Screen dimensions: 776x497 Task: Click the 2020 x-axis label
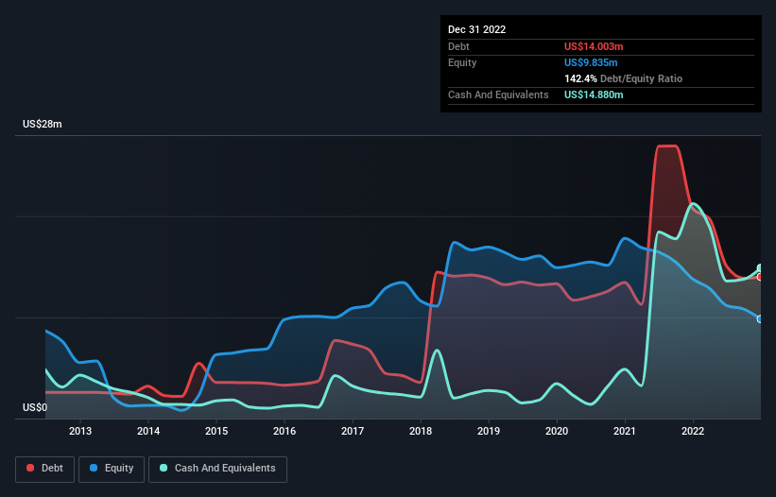coord(557,431)
